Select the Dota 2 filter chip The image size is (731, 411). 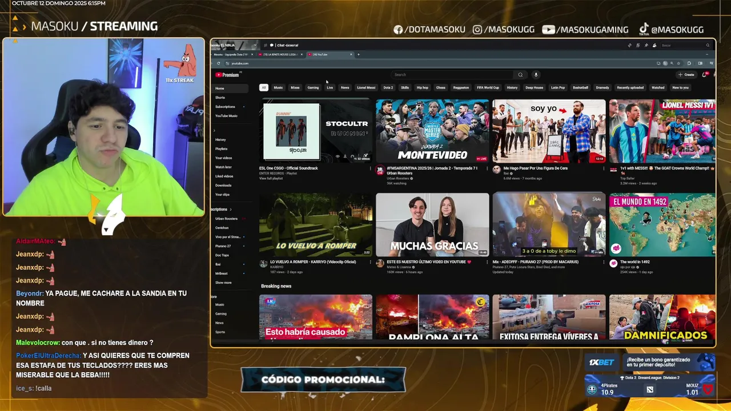388,87
